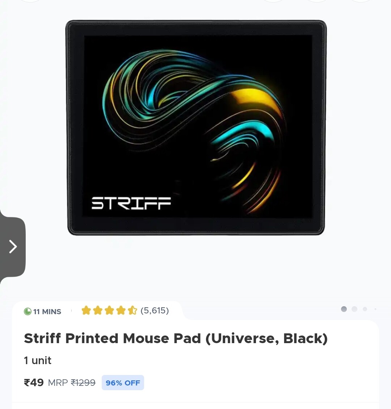Click the struck-through MRP ₹1299

72,383
